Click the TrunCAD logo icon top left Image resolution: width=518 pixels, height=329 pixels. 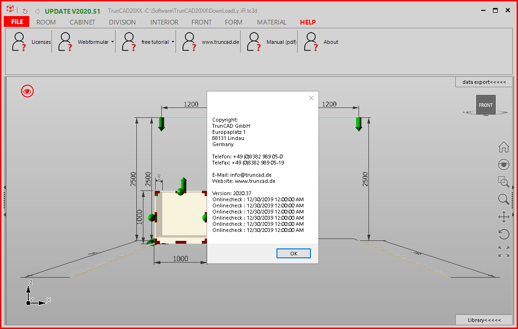click(x=9, y=9)
